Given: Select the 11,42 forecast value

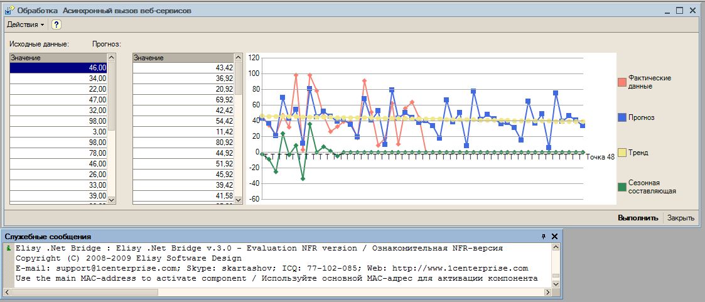Looking at the screenshot, I should pos(184,132).
